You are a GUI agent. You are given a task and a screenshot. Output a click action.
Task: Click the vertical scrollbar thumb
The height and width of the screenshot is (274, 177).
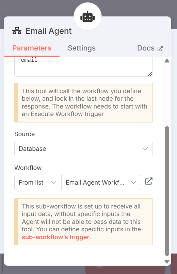coord(167,191)
